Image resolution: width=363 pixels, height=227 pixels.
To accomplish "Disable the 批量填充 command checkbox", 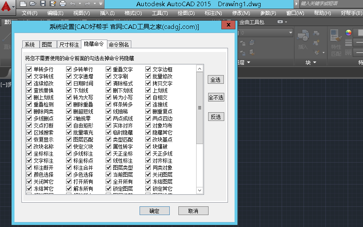I will 69,132.
